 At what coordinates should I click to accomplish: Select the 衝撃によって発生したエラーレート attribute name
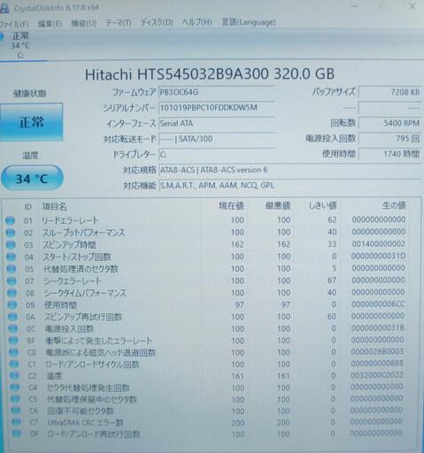coord(99,341)
